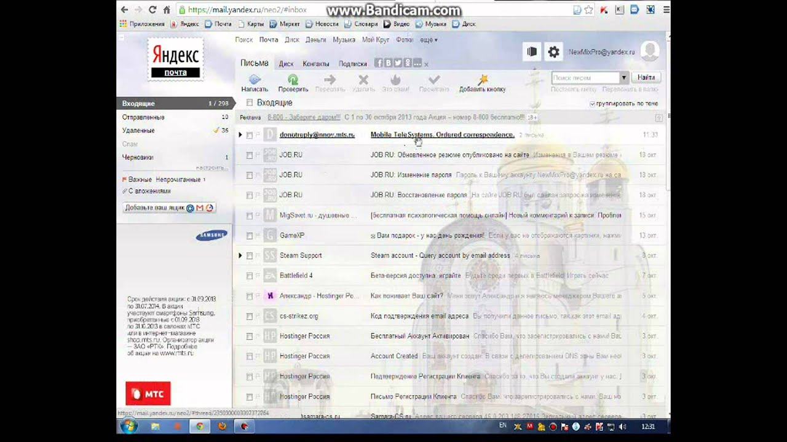
Task: Click the VKontakte social icon
Action: [388, 63]
